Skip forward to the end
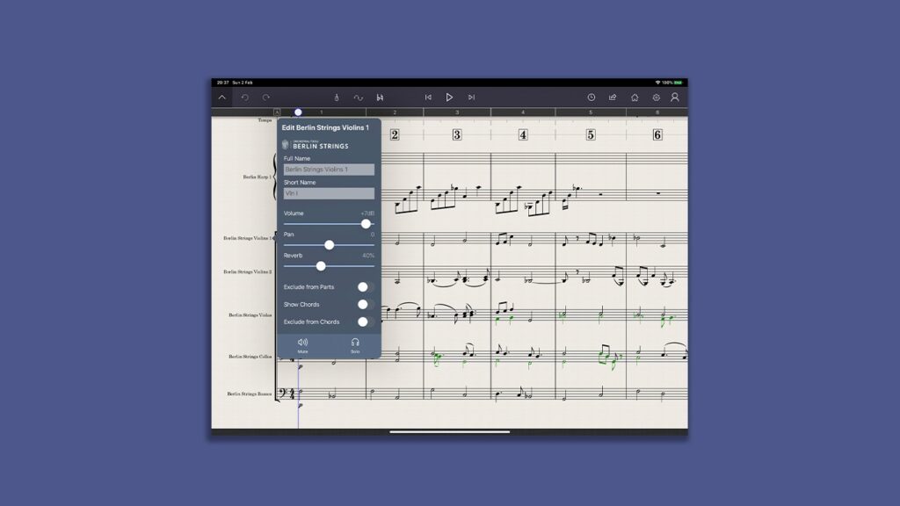900x506 pixels. [x=471, y=98]
